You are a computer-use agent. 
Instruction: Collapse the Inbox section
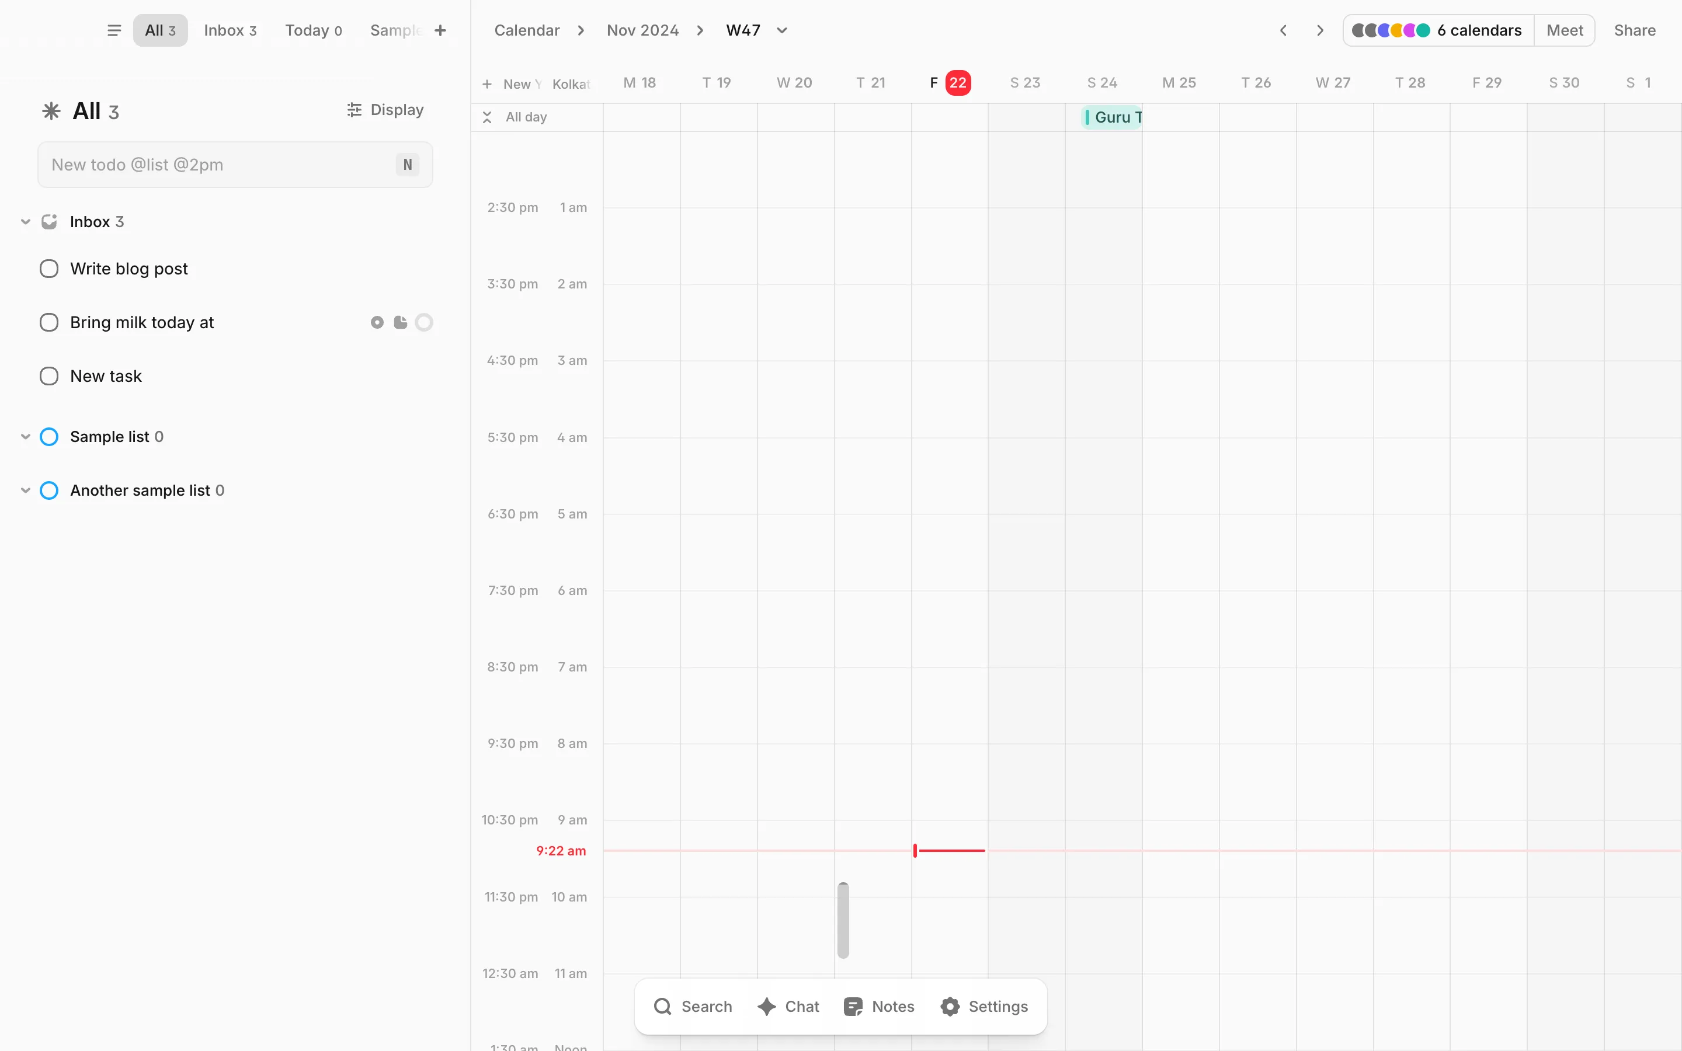click(26, 222)
